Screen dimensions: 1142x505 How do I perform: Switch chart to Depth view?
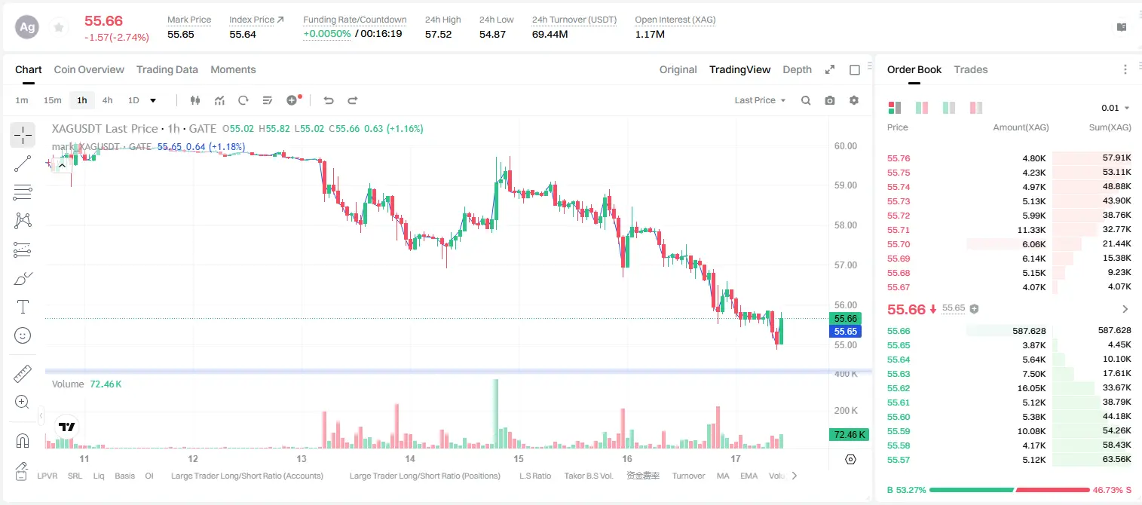[797, 69]
